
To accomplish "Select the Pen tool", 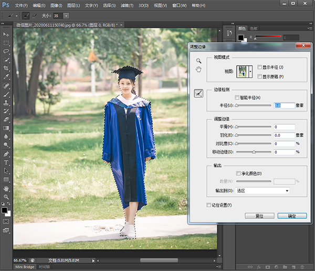I will pos(6,154).
